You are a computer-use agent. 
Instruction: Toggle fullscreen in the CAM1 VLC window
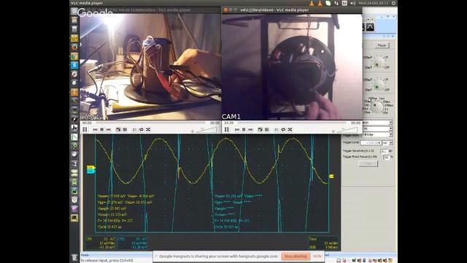tap(260, 129)
